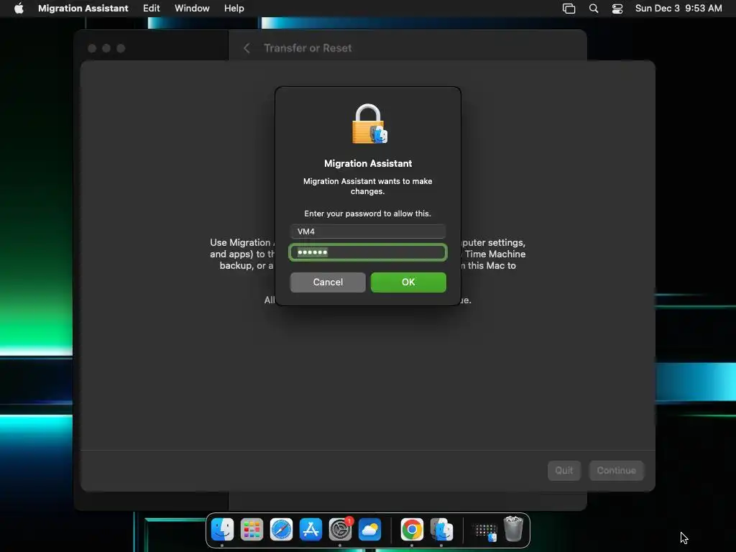The image size is (736, 552).
Task: Open the Window menu
Action: tap(192, 9)
